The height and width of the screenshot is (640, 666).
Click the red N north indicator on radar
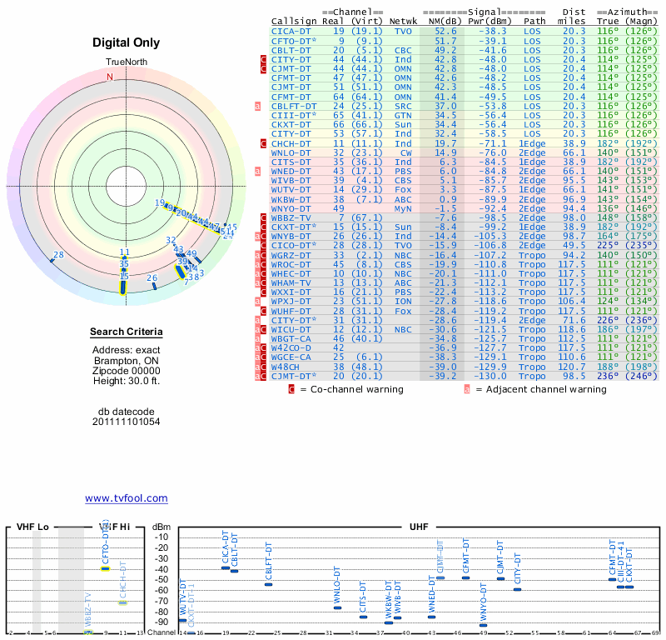(110, 77)
